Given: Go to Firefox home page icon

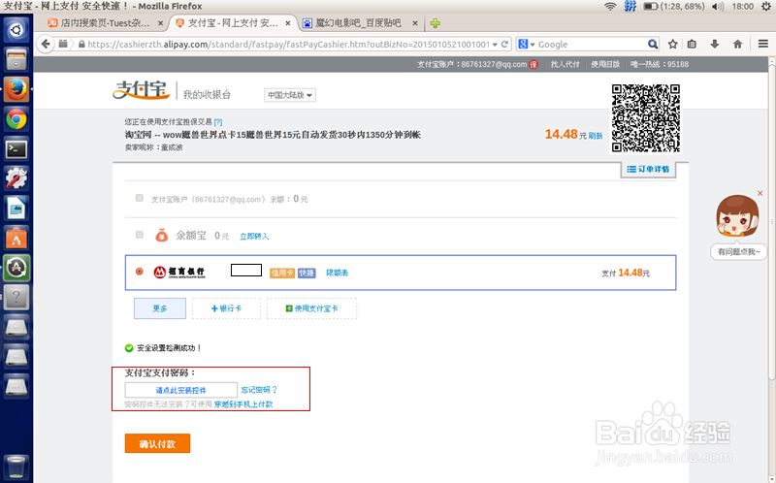Looking at the screenshot, I should click(737, 44).
